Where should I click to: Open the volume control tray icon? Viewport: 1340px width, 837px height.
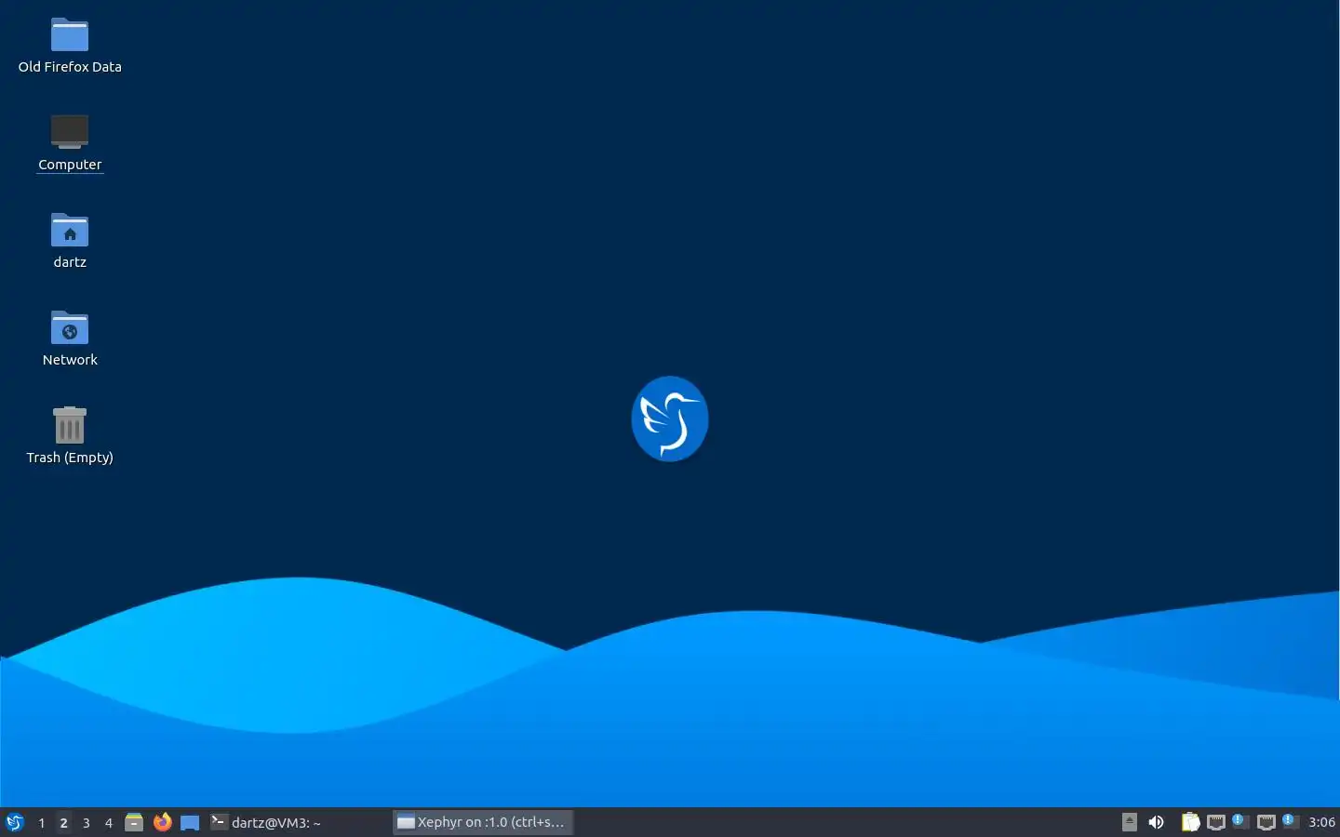coord(1157,822)
